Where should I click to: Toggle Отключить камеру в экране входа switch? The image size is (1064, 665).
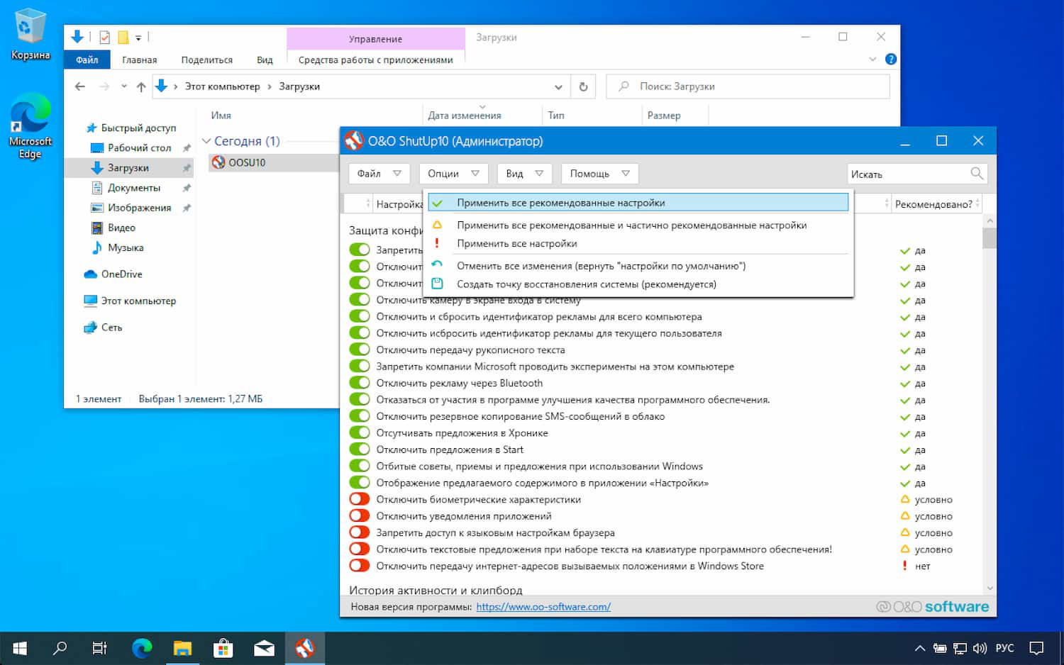click(x=359, y=299)
